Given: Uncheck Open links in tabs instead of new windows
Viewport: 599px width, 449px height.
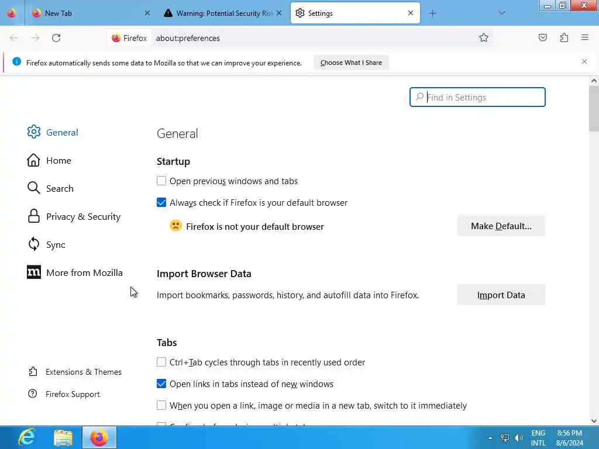Looking at the screenshot, I should click(161, 384).
